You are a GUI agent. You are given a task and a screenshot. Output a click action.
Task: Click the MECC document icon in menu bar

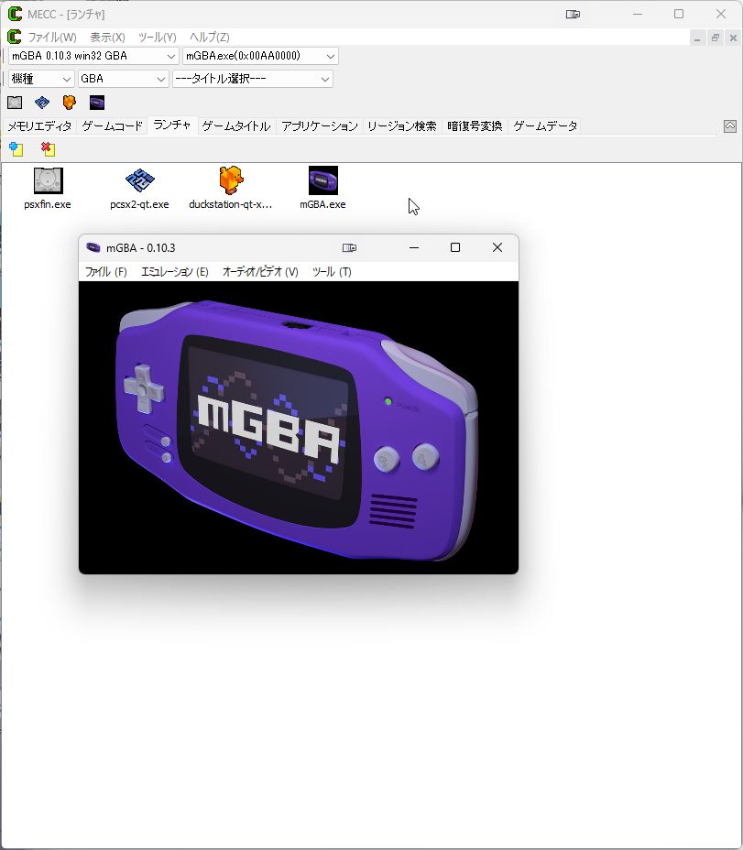coord(14,37)
